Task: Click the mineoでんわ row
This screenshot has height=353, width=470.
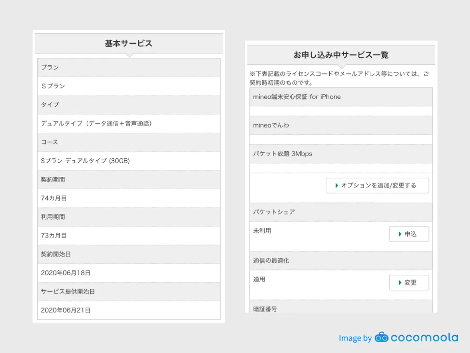Action: coord(341,125)
